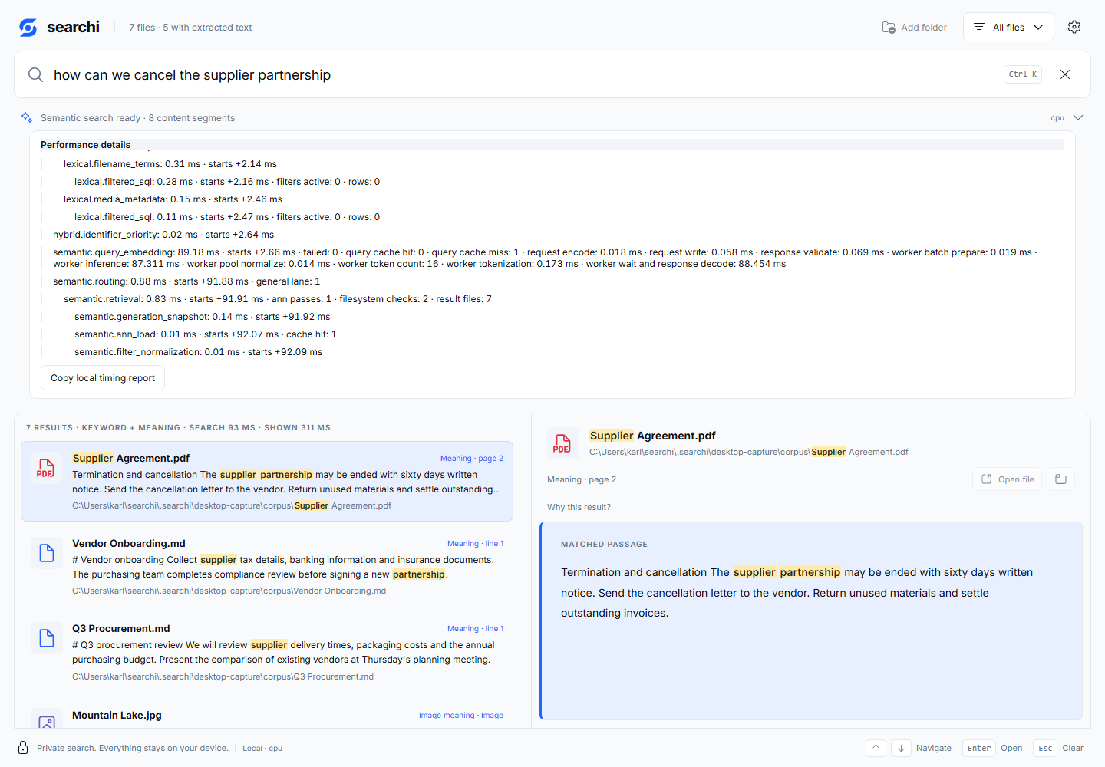Select the Supplier Agreement.pdf result

(267, 482)
